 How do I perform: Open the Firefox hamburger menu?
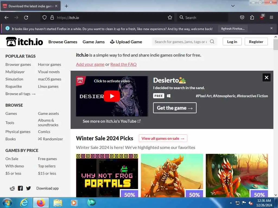pyautogui.click(x=271, y=17)
